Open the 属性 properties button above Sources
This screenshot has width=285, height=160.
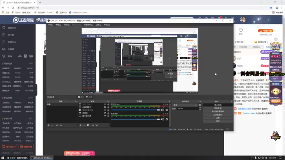click(x=81, y=97)
